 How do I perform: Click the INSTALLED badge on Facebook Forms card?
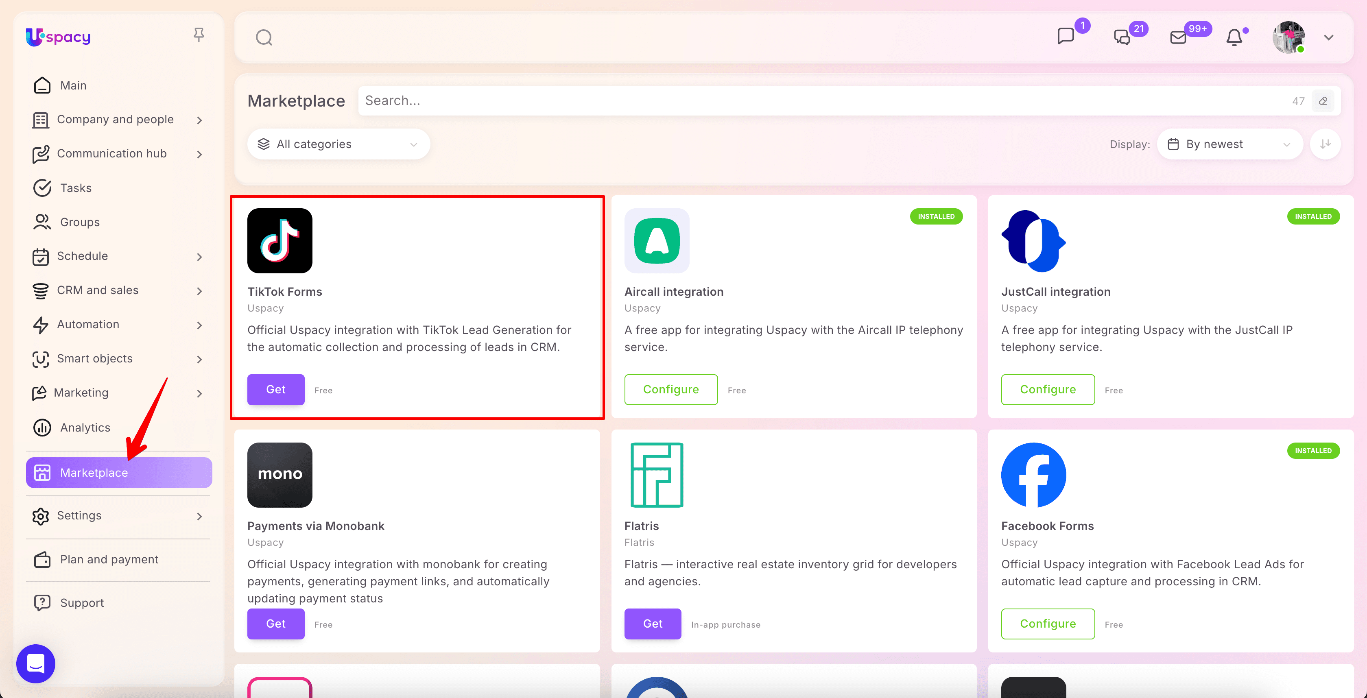tap(1313, 451)
